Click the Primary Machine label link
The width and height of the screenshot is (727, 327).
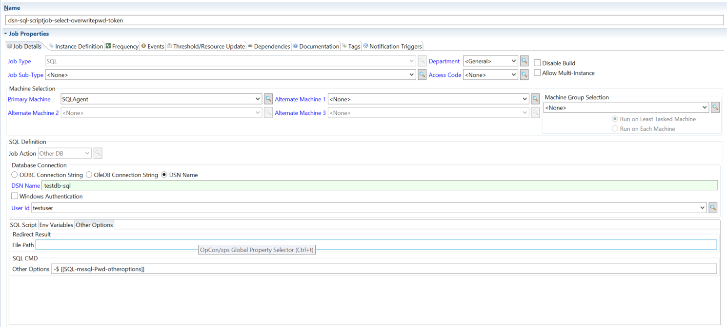(29, 99)
